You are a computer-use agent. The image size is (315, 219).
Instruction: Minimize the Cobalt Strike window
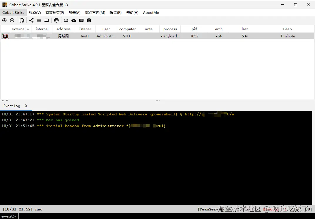[x=283, y=5]
